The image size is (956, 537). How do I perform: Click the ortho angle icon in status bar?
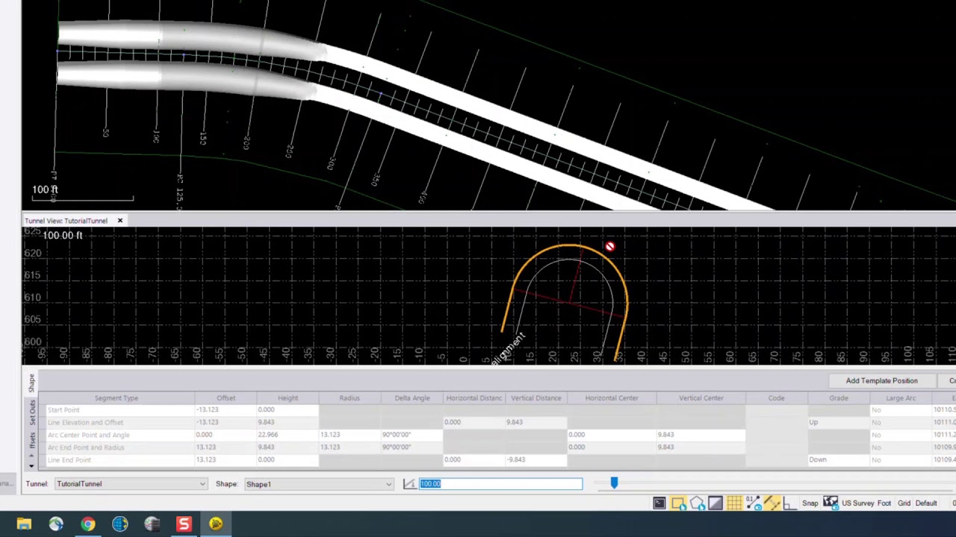point(789,503)
